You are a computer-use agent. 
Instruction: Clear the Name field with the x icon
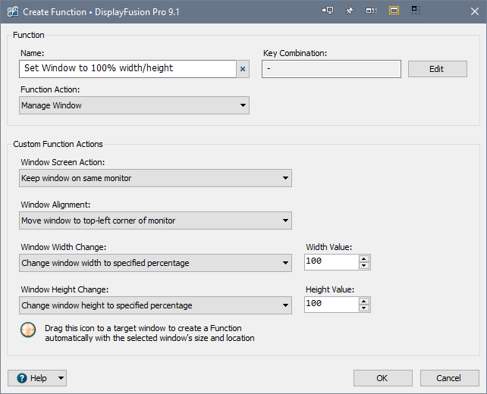pyautogui.click(x=243, y=69)
